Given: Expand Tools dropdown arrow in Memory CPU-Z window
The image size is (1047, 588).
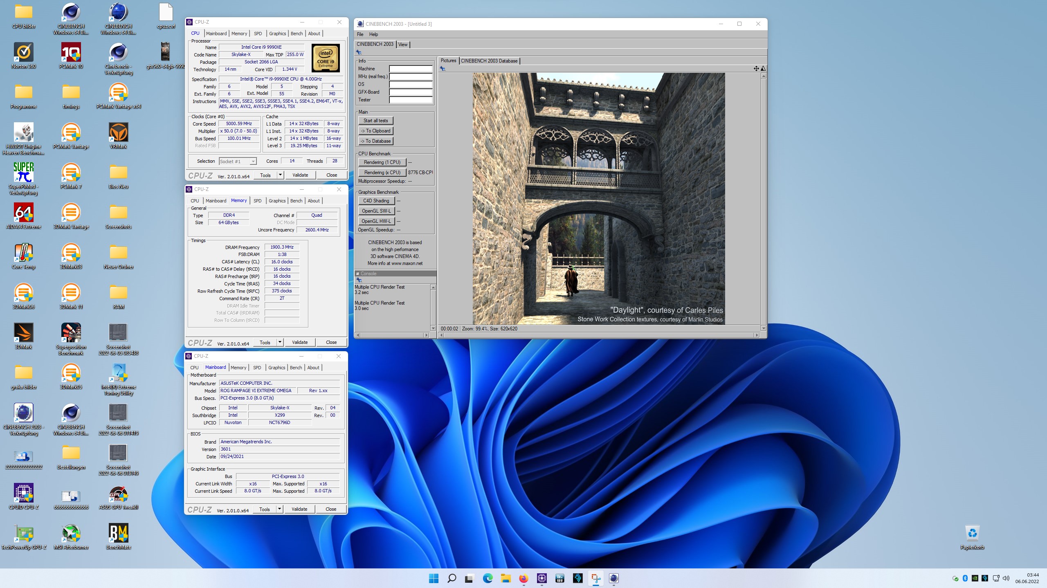Looking at the screenshot, I should click(x=280, y=342).
